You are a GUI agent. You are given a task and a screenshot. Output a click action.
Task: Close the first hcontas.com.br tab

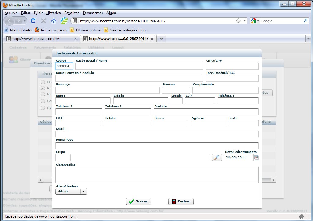click(76, 39)
